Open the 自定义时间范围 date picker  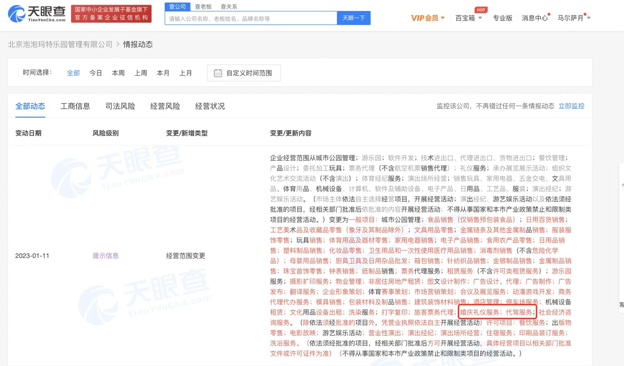[x=244, y=73]
